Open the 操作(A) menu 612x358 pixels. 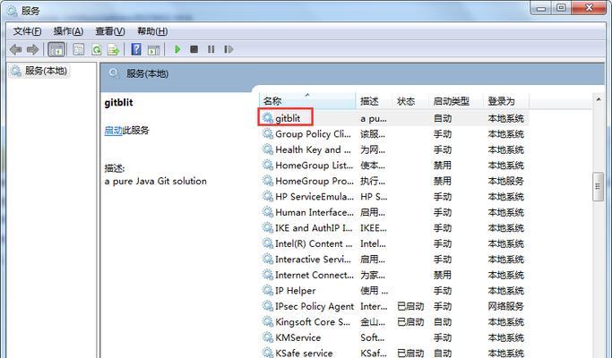pos(68,31)
